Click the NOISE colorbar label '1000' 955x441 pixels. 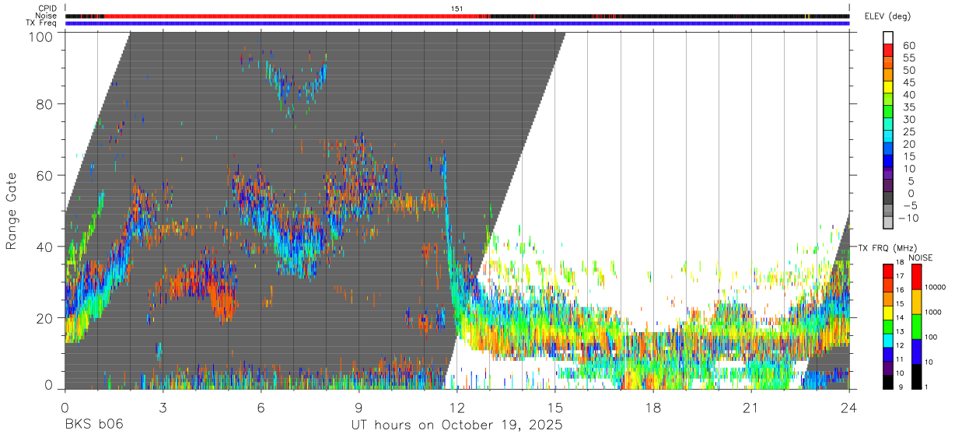click(x=932, y=313)
